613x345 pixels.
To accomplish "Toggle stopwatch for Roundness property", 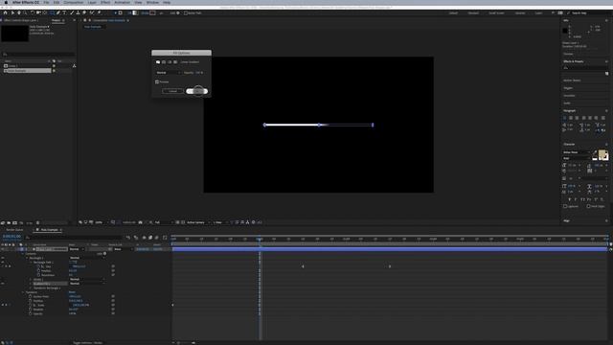I will [x=38, y=275].
